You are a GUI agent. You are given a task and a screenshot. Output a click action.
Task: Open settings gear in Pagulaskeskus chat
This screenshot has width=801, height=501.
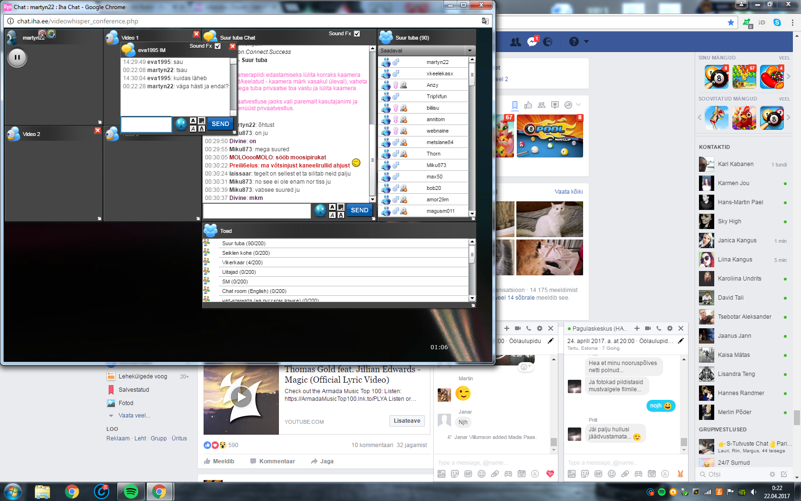coord(670,328)
